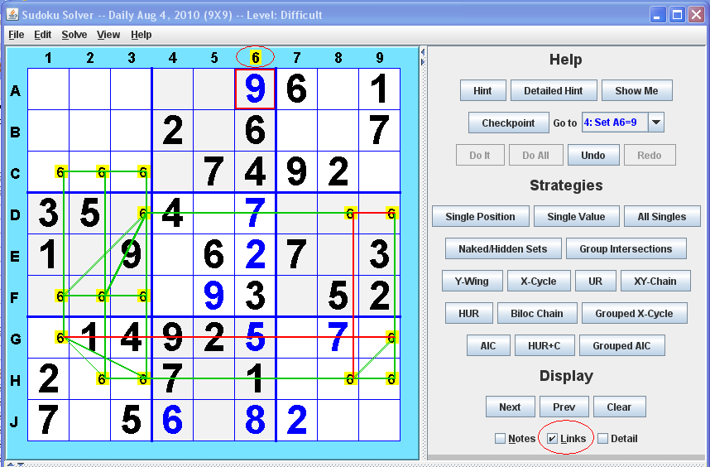Click the Show Me button

pyautogui.click(x=636, y=90)
